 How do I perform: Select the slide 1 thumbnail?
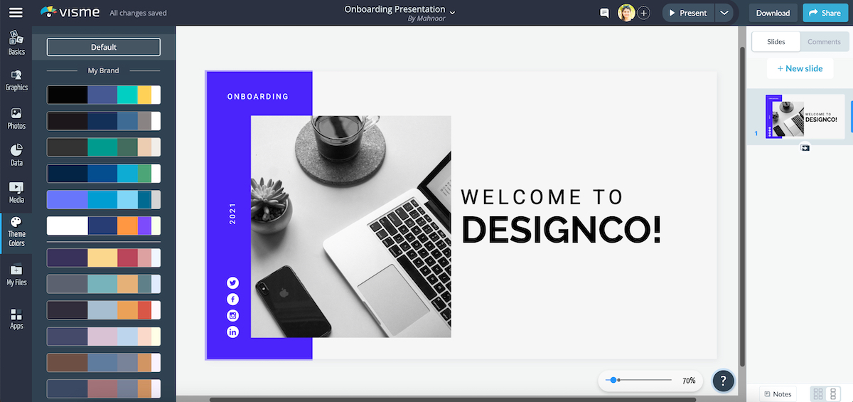pos(807,117)
